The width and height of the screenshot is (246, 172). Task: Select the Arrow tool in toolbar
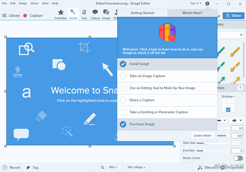pyautogui.click(x=73, y=14)
